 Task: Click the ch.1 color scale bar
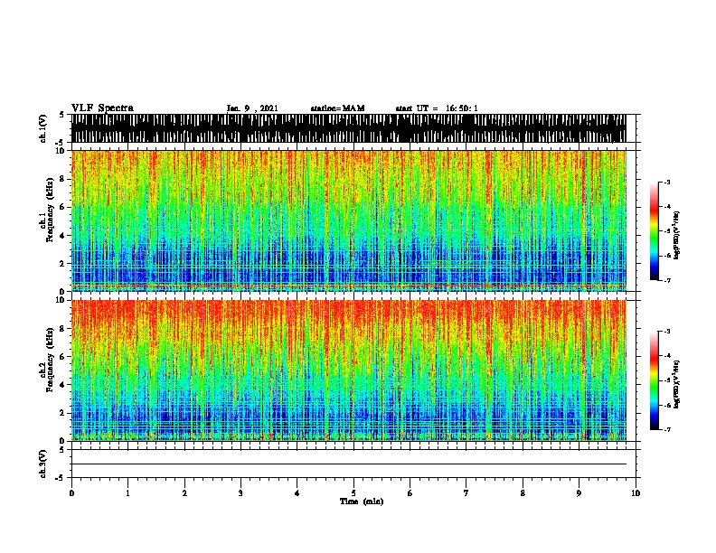pyautogui.click(x=655, y=231)
